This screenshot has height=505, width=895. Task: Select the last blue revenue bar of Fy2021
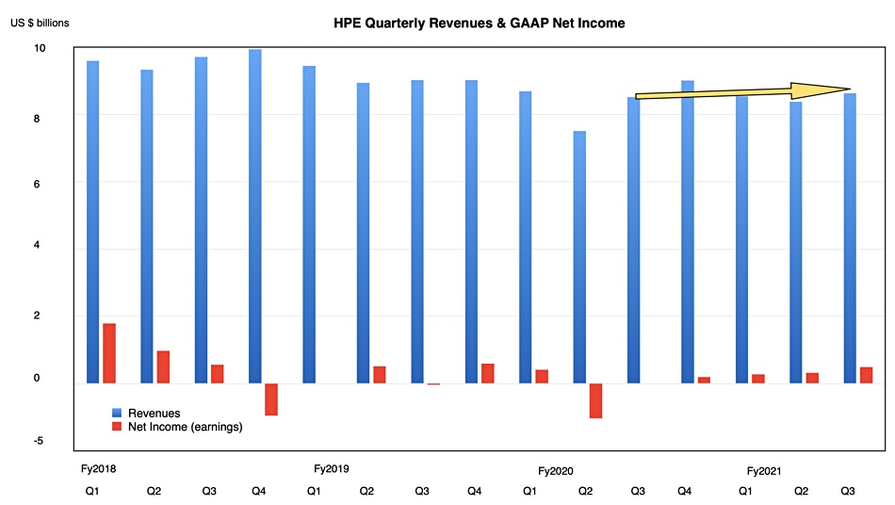coord(850,238)
